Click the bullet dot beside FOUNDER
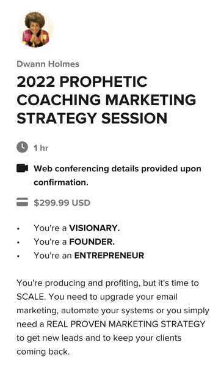Viewport: 221px width, 367px height. pyautogui.click(x=18, y=242)
